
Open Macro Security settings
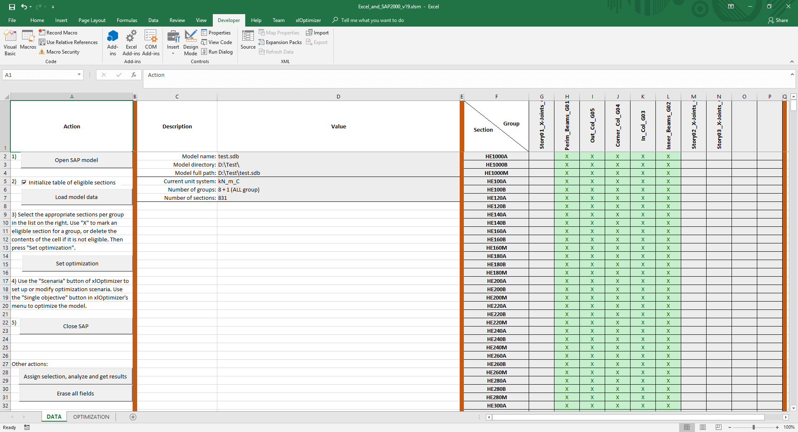(59, 52)
